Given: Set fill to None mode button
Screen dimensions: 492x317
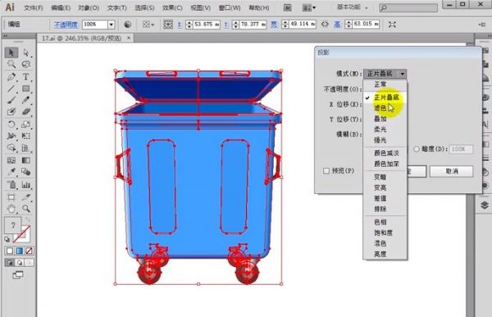Looking at the screenshot, I should coord(30,250).
